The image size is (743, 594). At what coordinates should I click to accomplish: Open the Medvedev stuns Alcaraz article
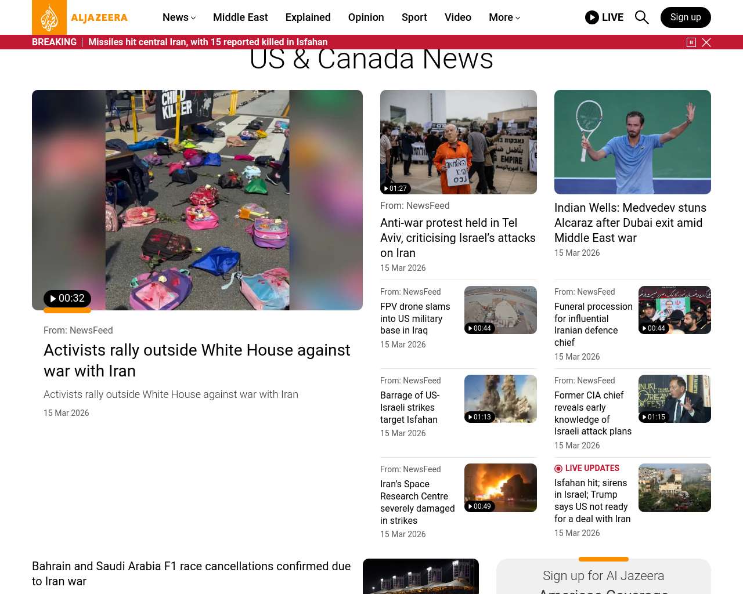point(630,223)
